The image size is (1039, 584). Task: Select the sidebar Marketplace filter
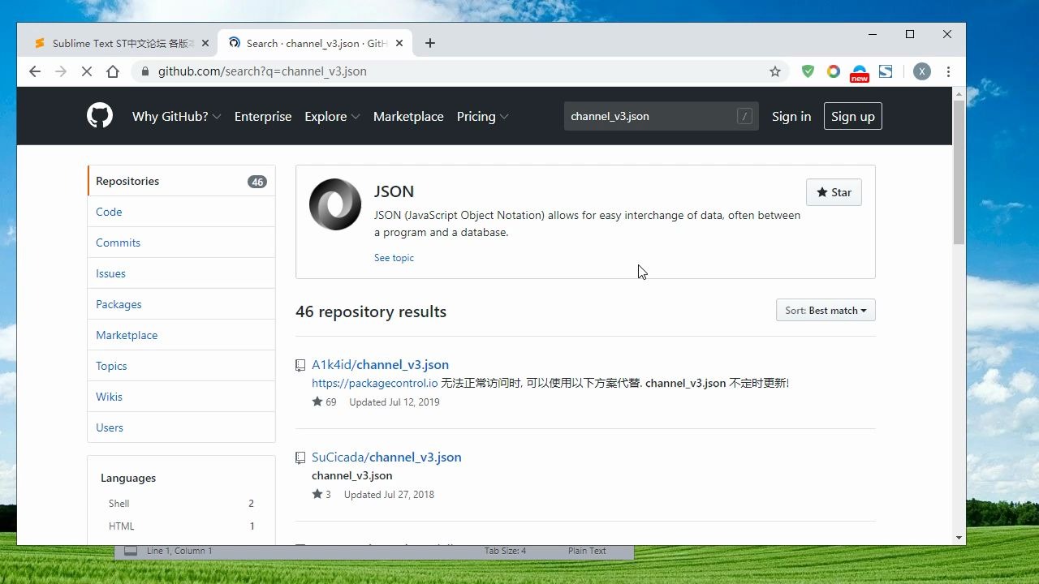click(x=182, y=335)
